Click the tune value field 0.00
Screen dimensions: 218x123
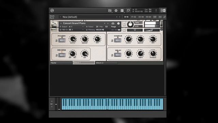click(x=138, y=26)
